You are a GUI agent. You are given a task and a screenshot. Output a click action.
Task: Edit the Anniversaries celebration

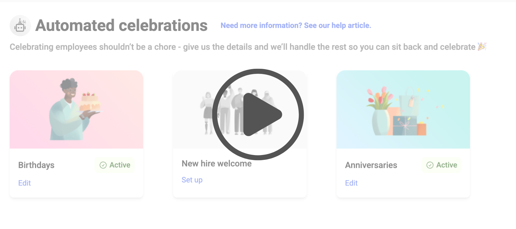coord(351,183)
